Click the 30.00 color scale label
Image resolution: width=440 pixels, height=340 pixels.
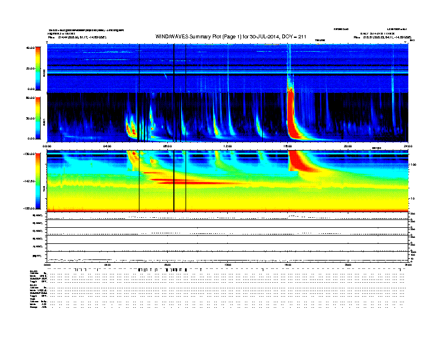(x=31, y=118)
